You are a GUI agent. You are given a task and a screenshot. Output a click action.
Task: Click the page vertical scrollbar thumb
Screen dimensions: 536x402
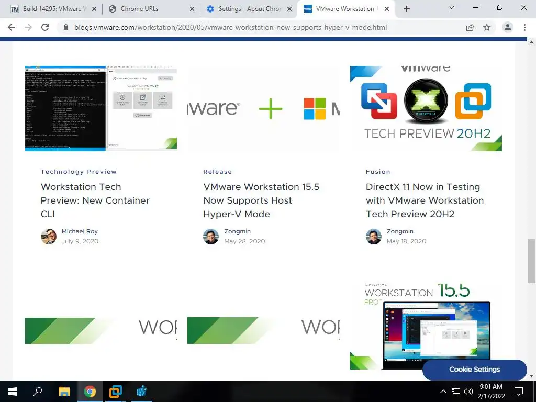531,261
